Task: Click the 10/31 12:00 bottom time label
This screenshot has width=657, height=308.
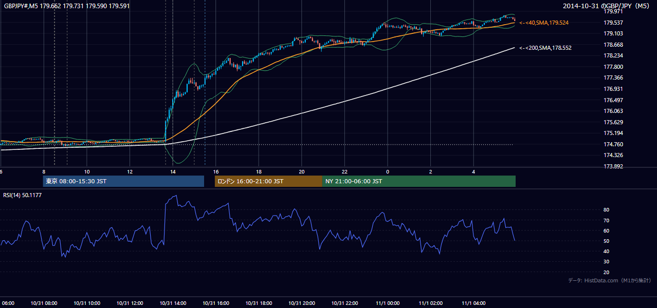Action: click(130, 303)
